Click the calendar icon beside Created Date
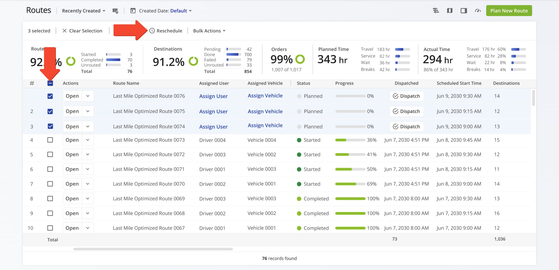This screenshot has height=270, width=559. click(133, 11)
